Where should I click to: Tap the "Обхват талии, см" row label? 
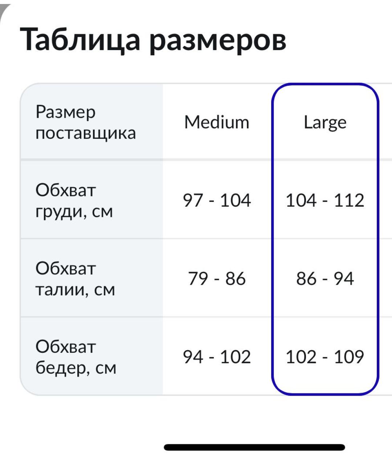(75, 279)
